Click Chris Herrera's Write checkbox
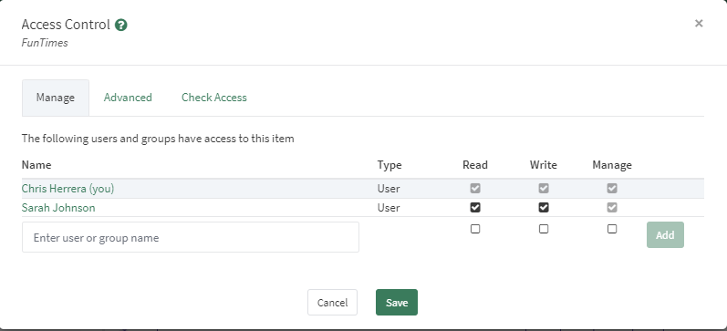Image resolution: width=727 pixels, height=331 pixels. point(544,188)
